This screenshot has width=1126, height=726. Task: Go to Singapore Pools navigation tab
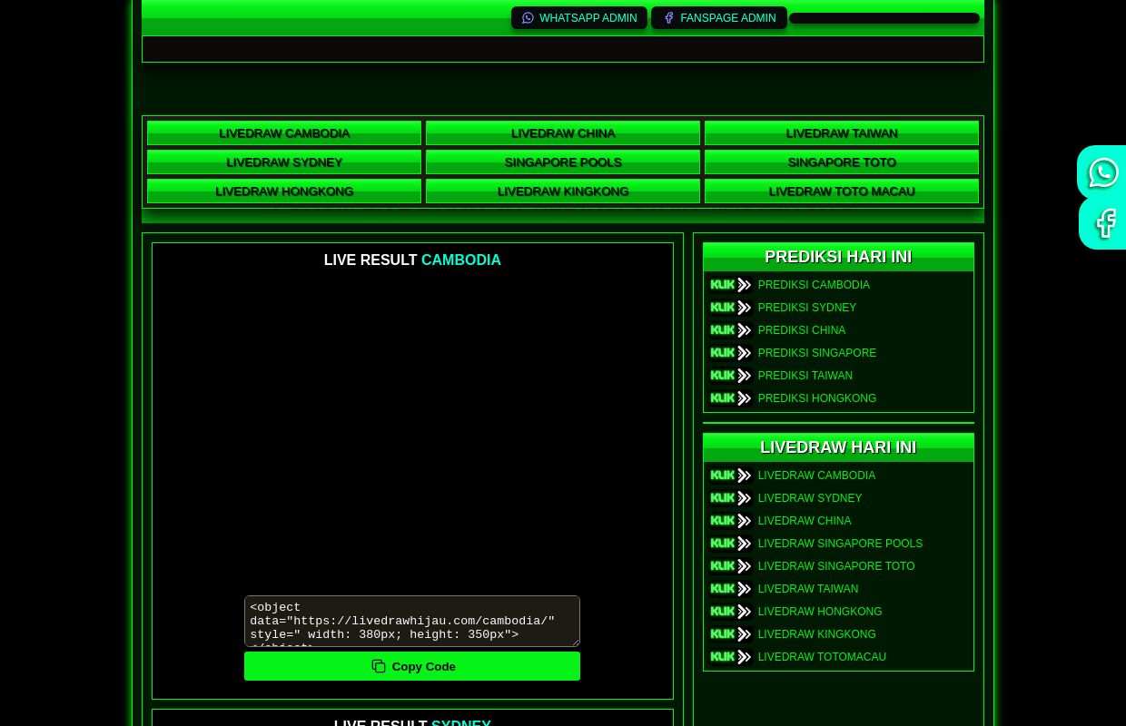click(563, 162)
